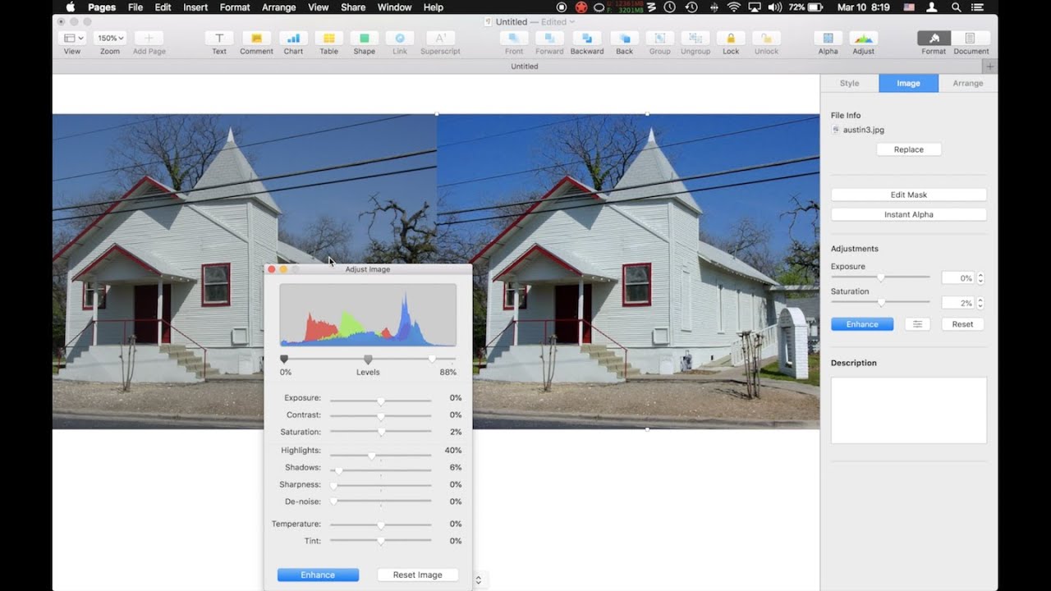1051x591 pixels.
Task: Open the document title dropdown arrow
Action: point(572,22)
